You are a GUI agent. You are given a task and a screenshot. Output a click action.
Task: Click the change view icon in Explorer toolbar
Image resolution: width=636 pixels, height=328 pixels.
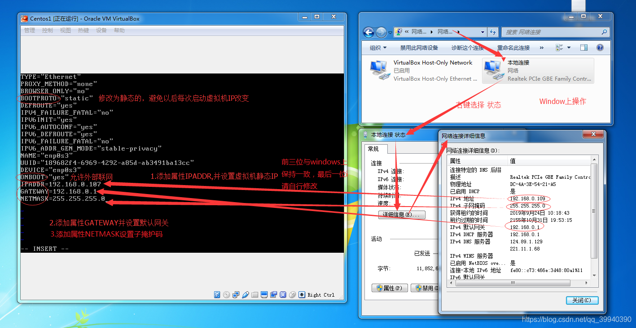click(559, 47)
